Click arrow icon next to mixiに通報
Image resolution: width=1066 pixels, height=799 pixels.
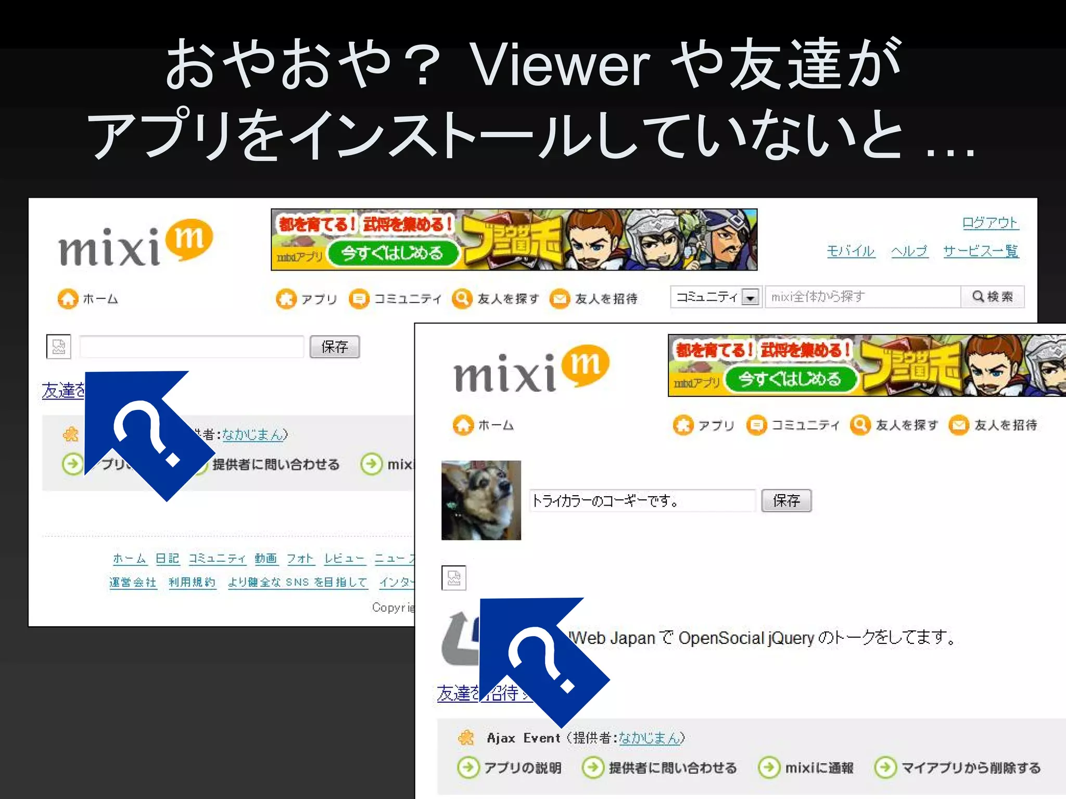click(769, 767)
